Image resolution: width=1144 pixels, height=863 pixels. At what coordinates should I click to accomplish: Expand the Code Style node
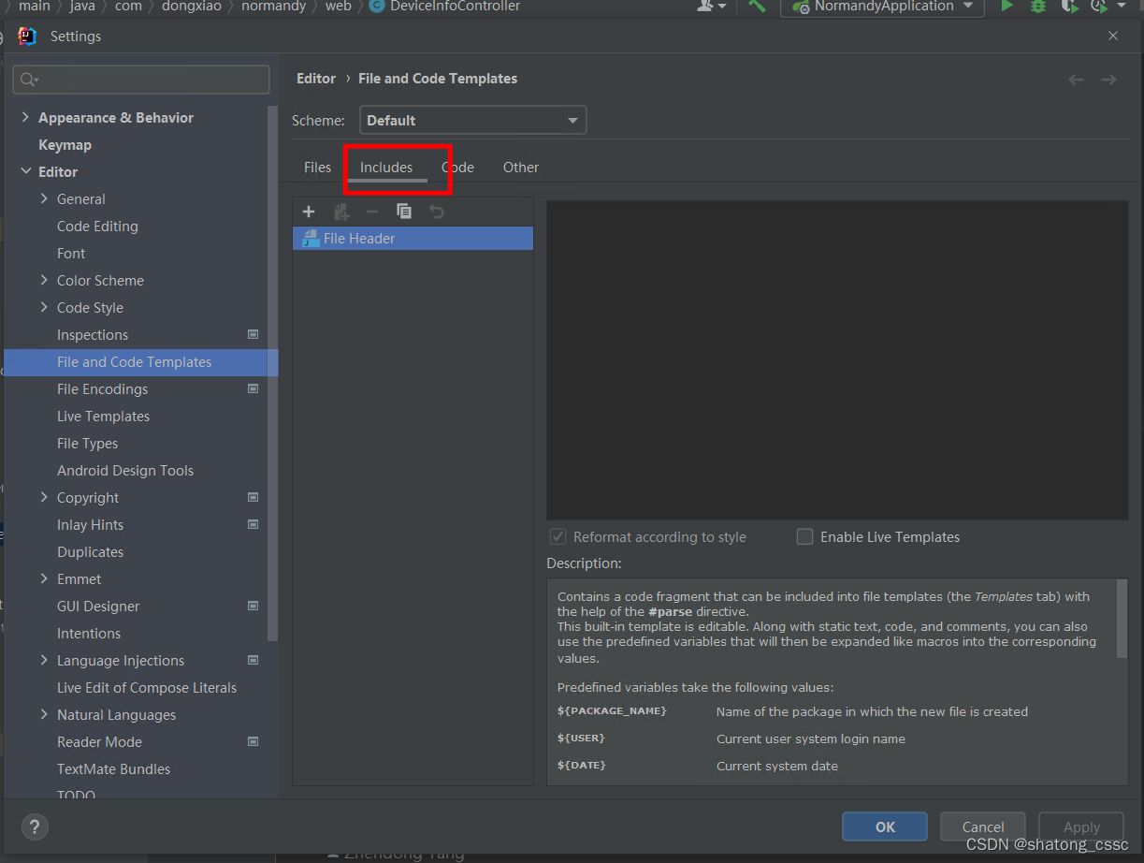[x=44, y=307]
